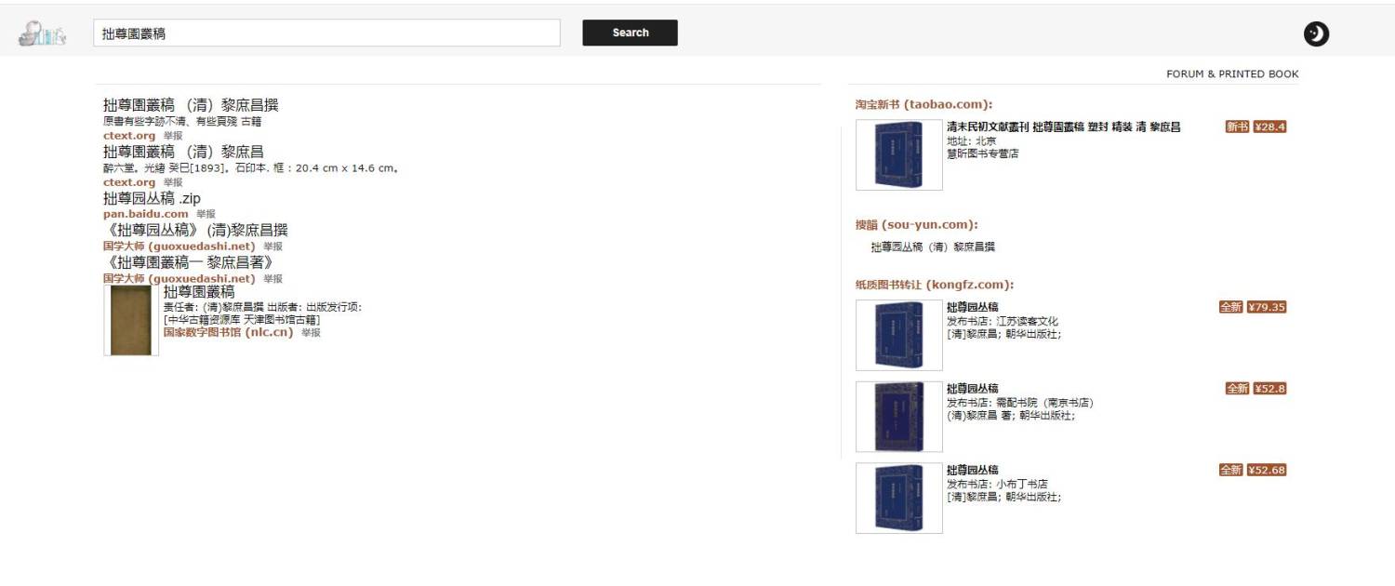Click the site logo icon

43,33
